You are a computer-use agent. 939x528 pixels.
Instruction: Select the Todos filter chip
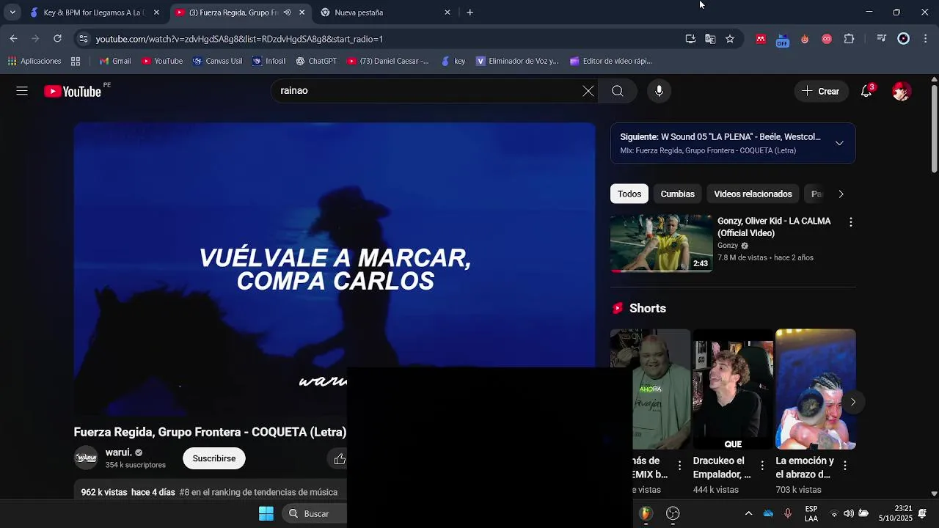(629, 194)
